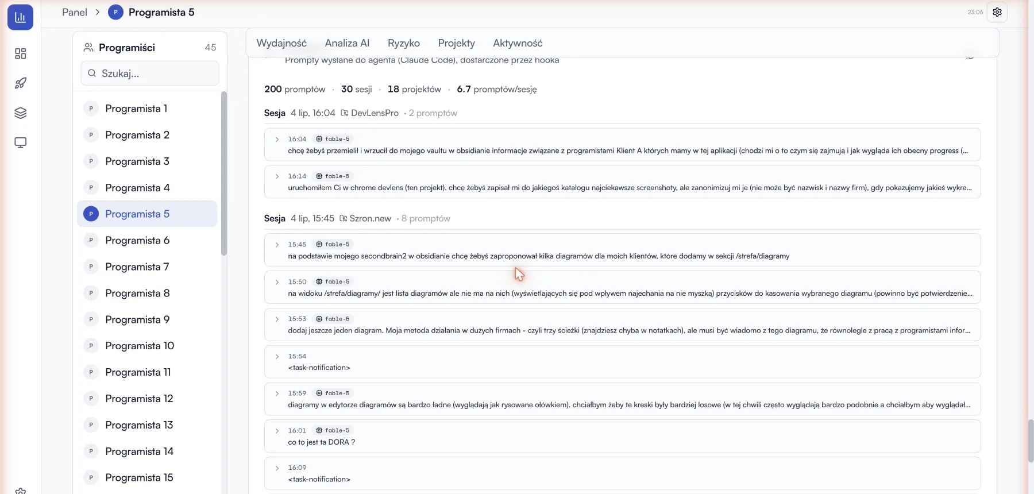Click the DevLensPro project folder icon

coord(345,113)
